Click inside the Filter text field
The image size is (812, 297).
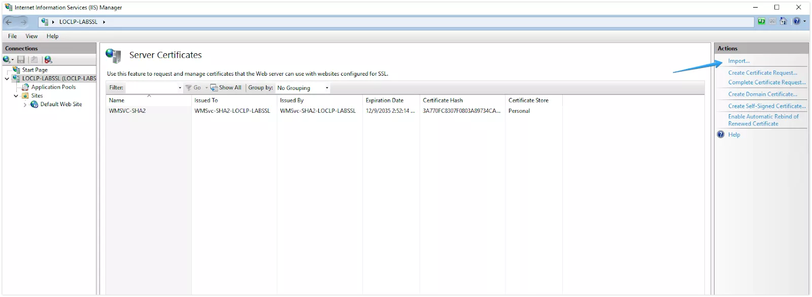point(151,88)
